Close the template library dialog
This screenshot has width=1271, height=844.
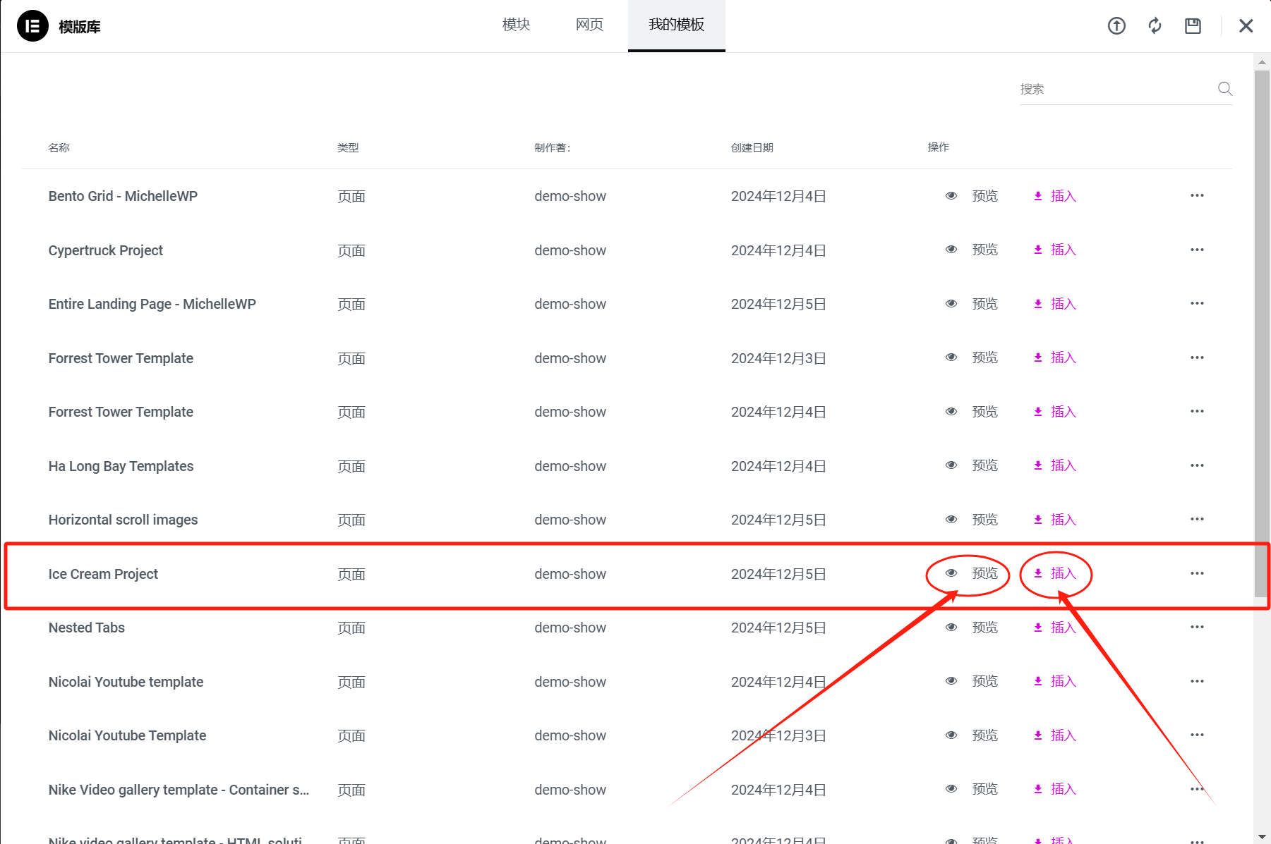1246,26
